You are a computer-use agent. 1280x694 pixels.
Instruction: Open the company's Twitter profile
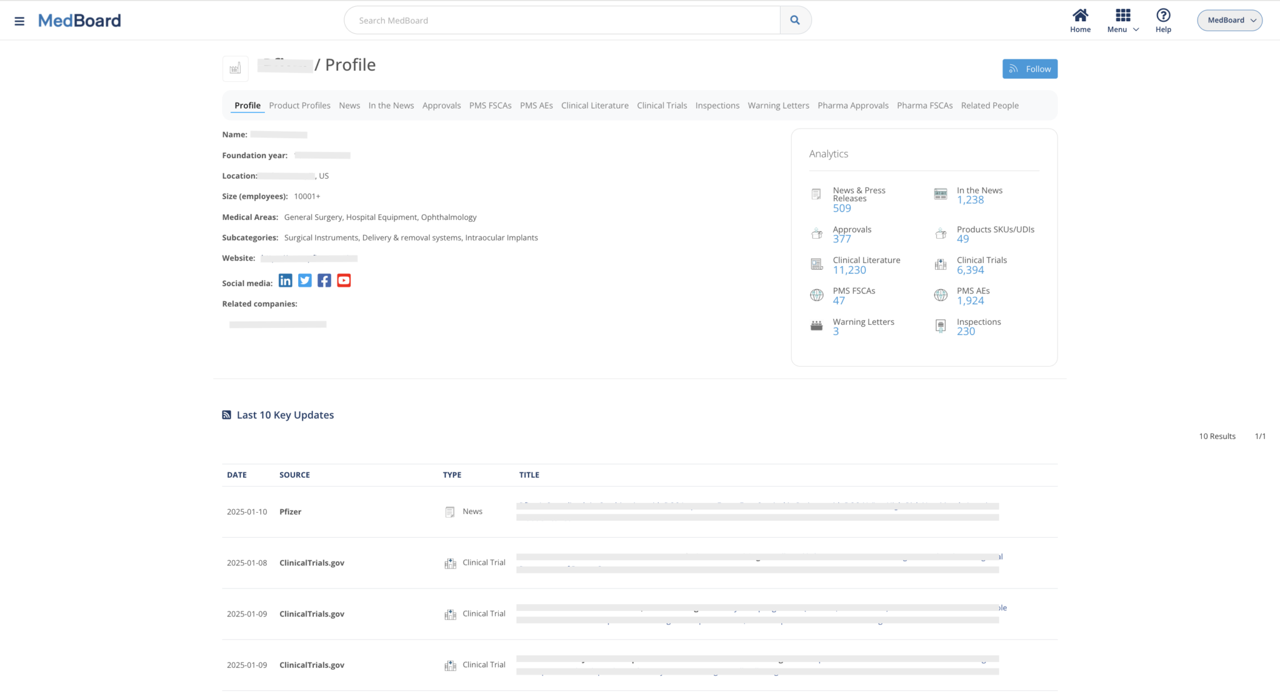click(x=305, y=280)
